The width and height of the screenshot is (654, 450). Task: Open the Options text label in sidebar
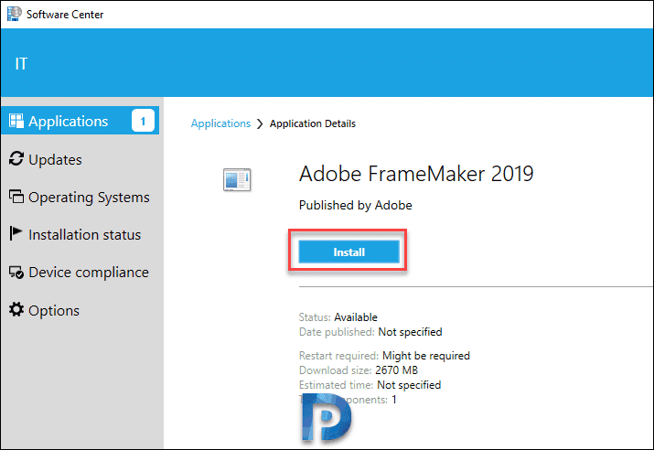point(54,311)
